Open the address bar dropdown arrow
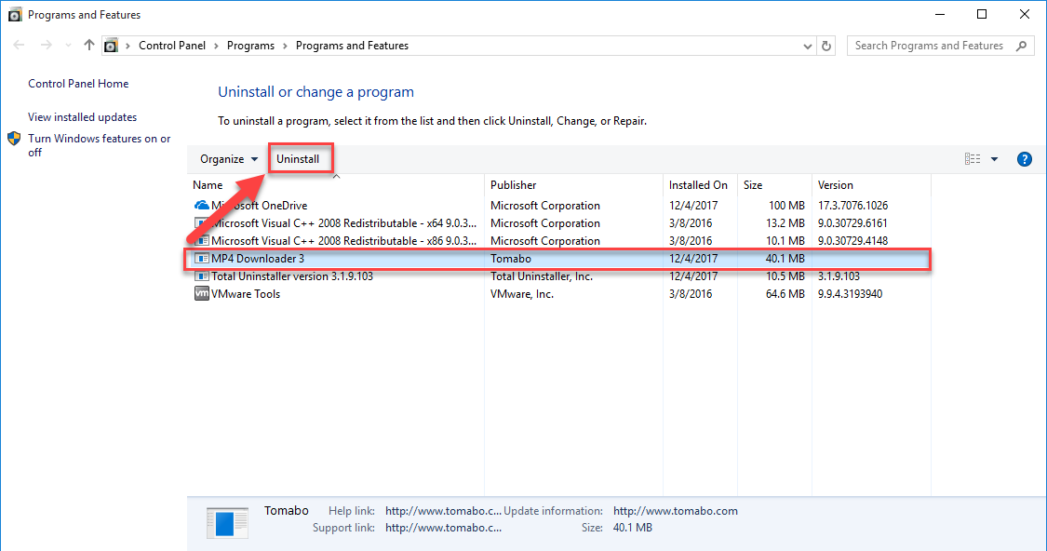Image resolution: width=1047 pixels, height=551 pixels. [x=807, y=45]
